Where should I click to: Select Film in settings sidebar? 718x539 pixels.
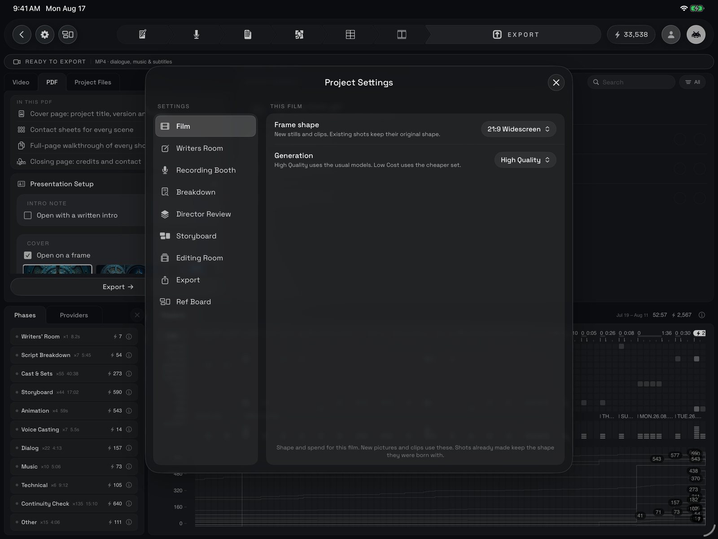click(x=206, y=126)
